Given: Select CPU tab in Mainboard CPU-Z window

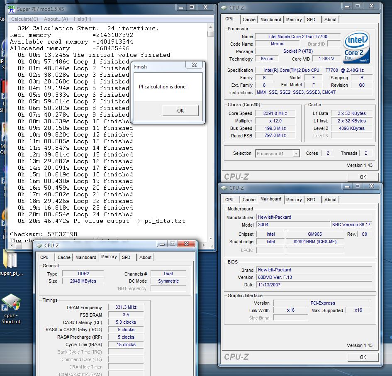Looking at the screenshot, I should pyautogui.click(x=229, y=200).
